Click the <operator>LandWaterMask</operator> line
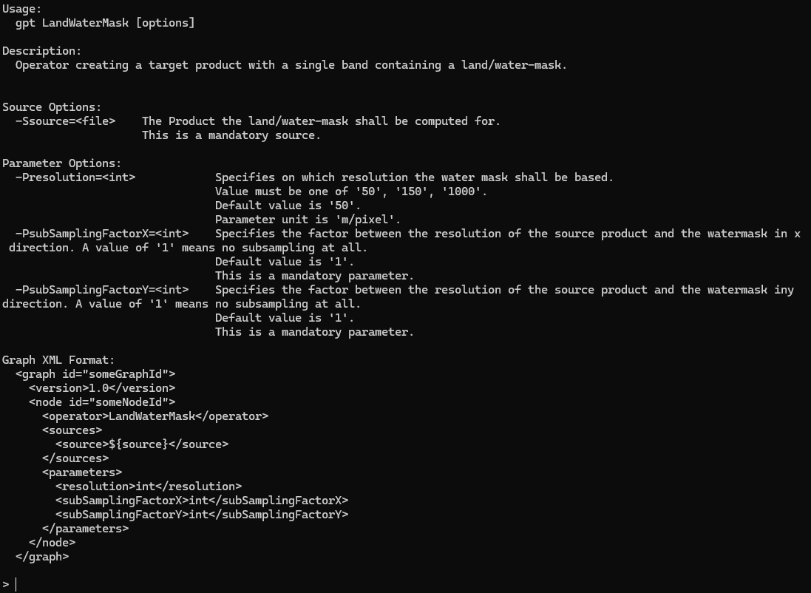 click(x=156, y=416)
